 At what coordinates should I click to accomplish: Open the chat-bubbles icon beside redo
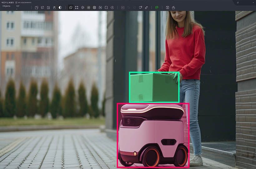click(x=140, y=8)
